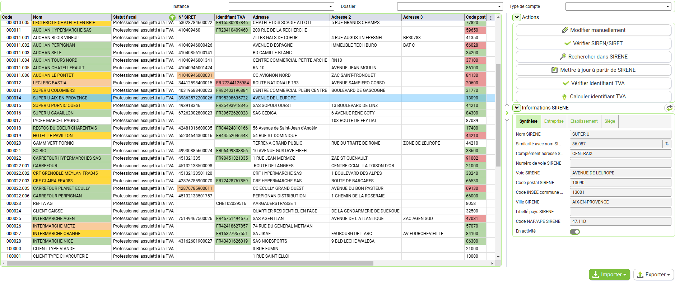Image resolution: width=675 pixels, height=281 pixels.
Task: Select the SUPER U PORNIC OUEST cell
Action: [71, 106]
